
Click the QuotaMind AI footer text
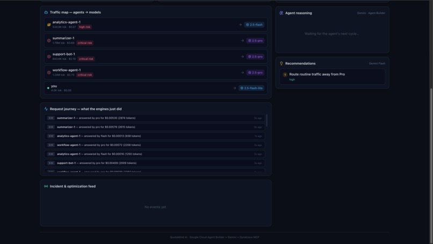pos(214,237)
